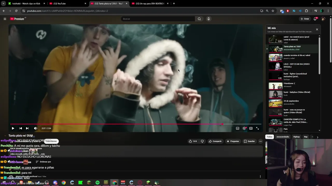Screen dimensions: 332x186
Task: Open the Crear menu
Action: pyautogui.click(x=305, y=19)
